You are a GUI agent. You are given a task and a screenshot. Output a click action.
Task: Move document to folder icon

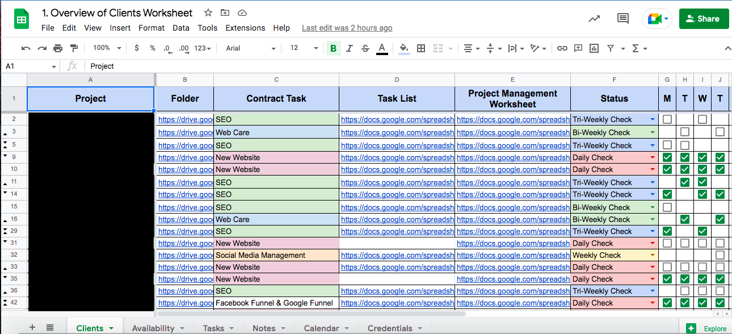(225, 12)
